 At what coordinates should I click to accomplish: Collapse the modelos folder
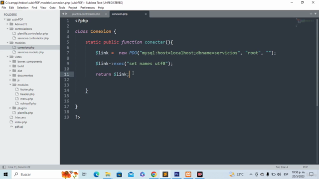click(7, 43)
